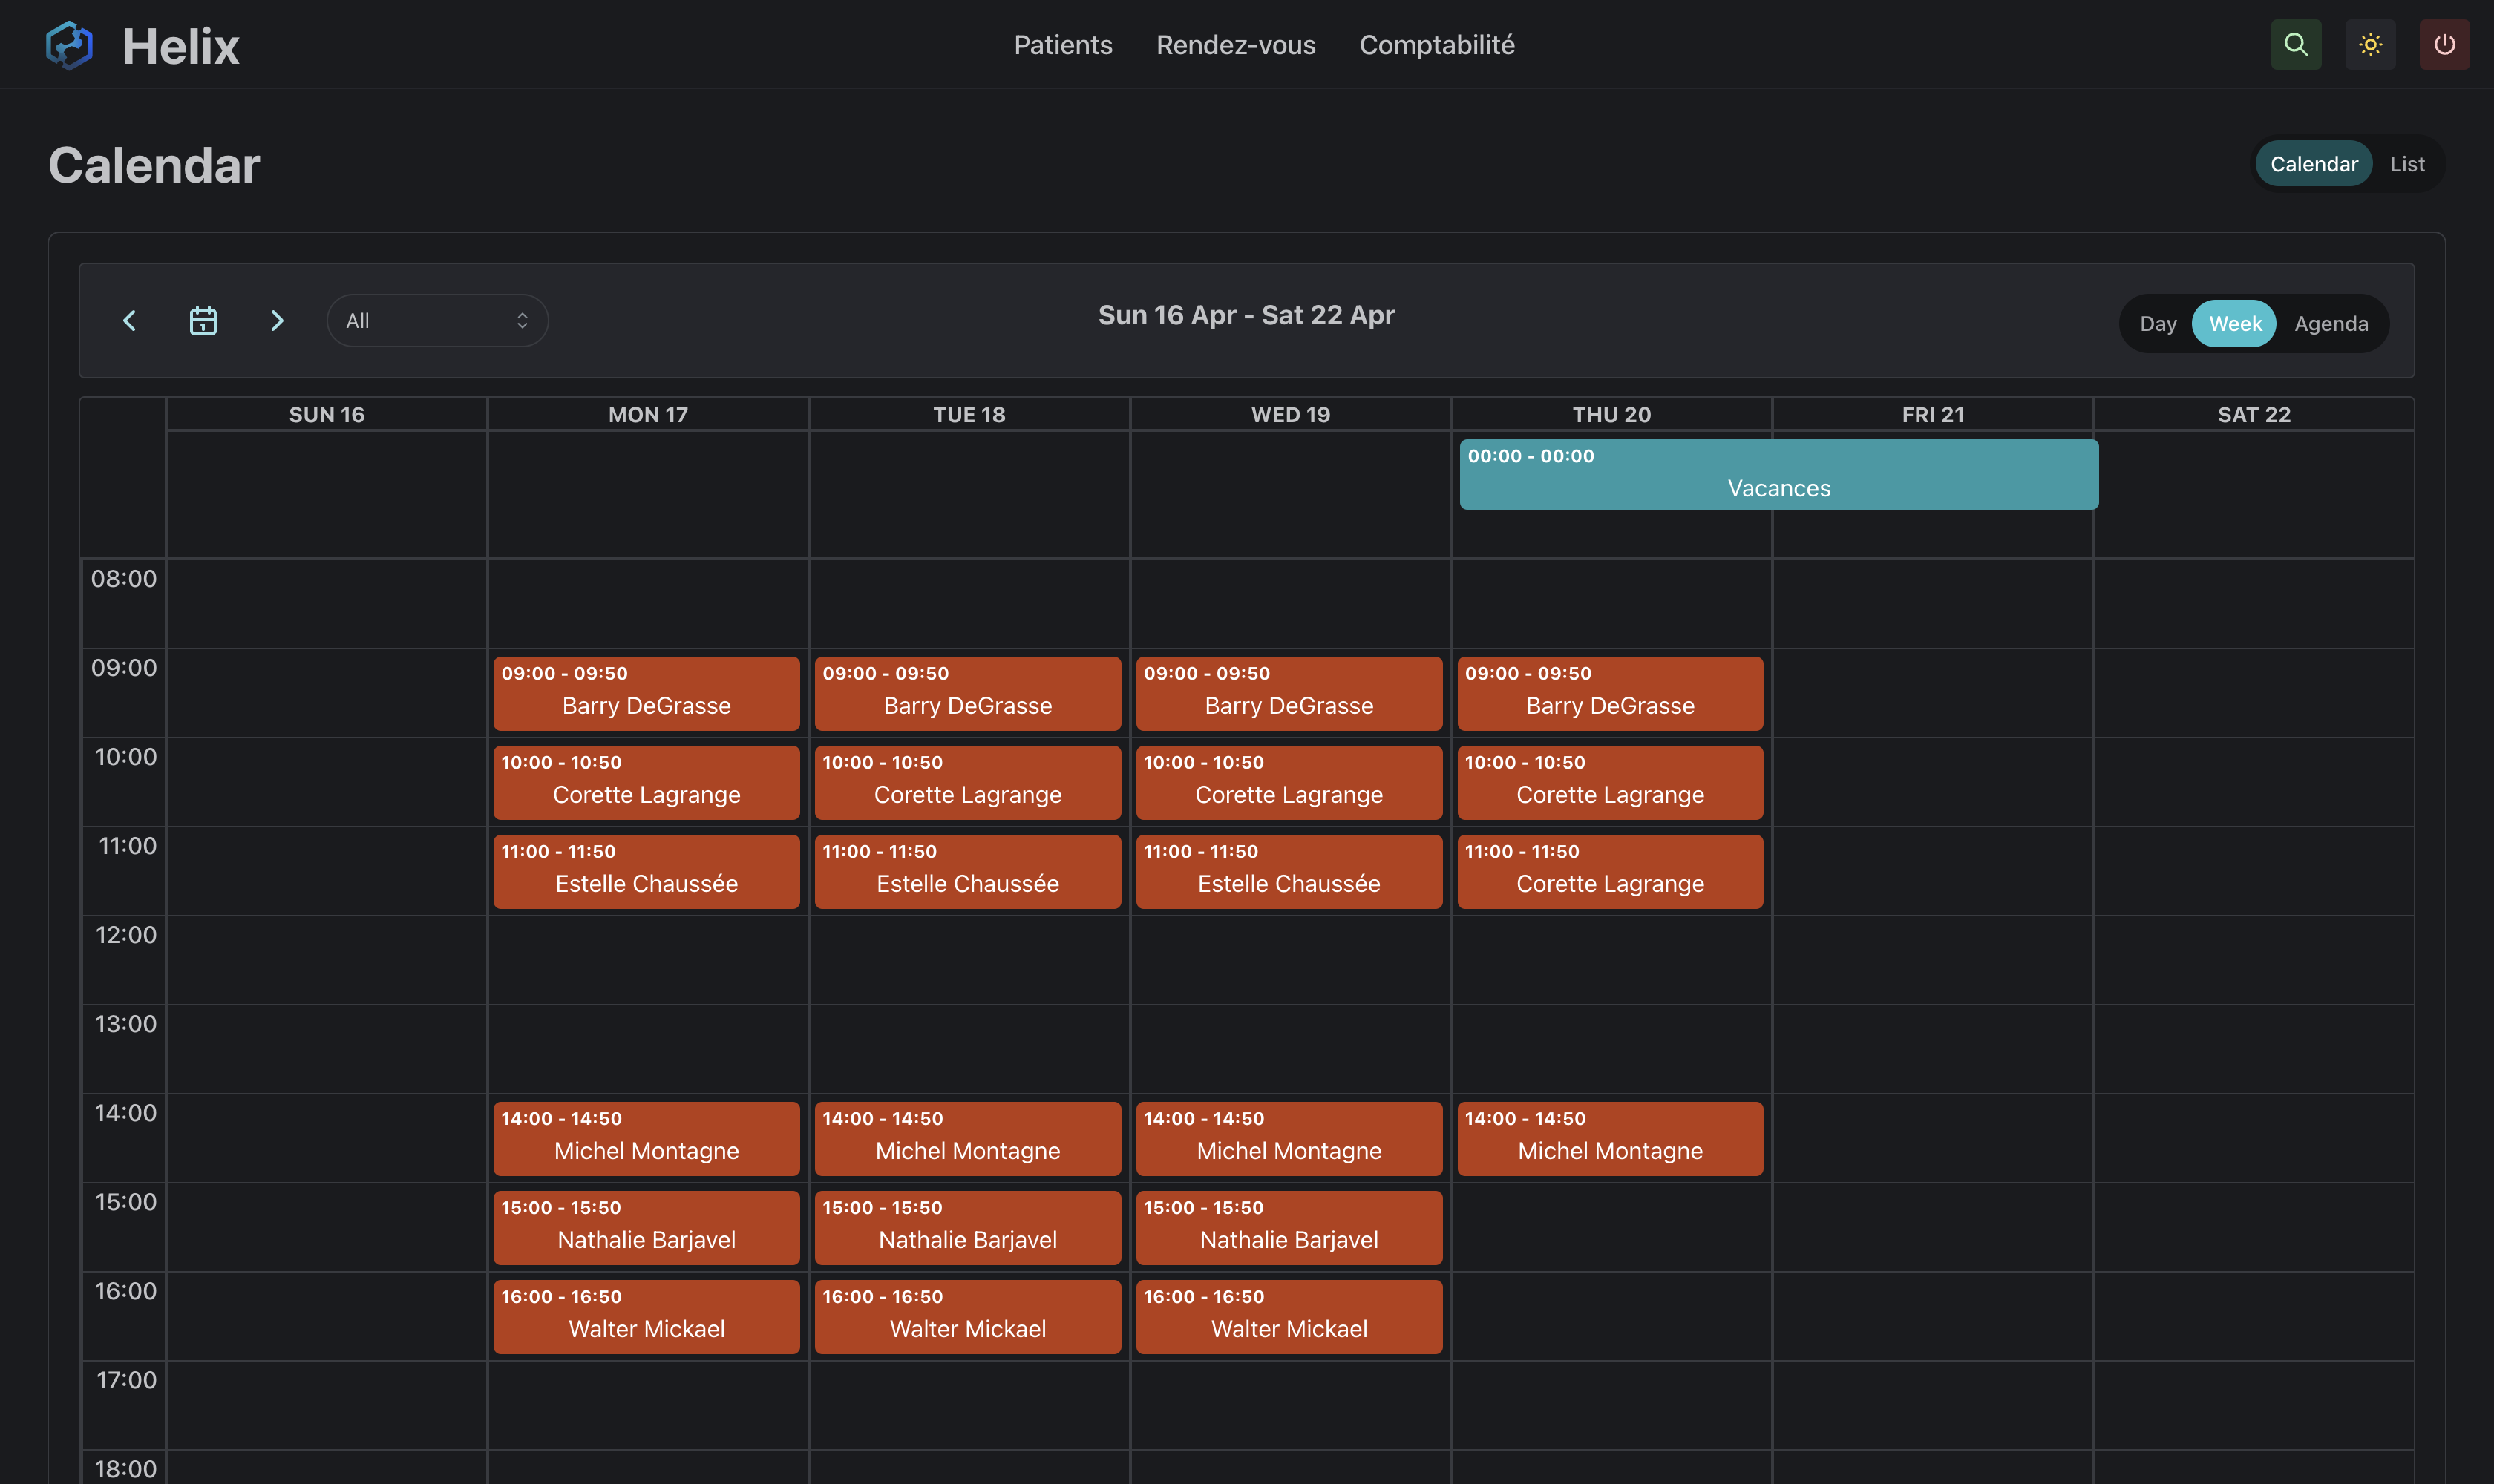
Task: Open the Patients menu
Action: (1062, 45)
